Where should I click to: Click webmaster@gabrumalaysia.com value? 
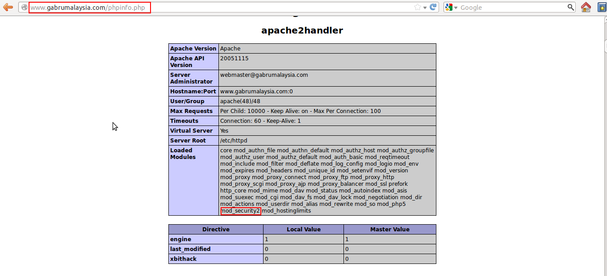264,75
